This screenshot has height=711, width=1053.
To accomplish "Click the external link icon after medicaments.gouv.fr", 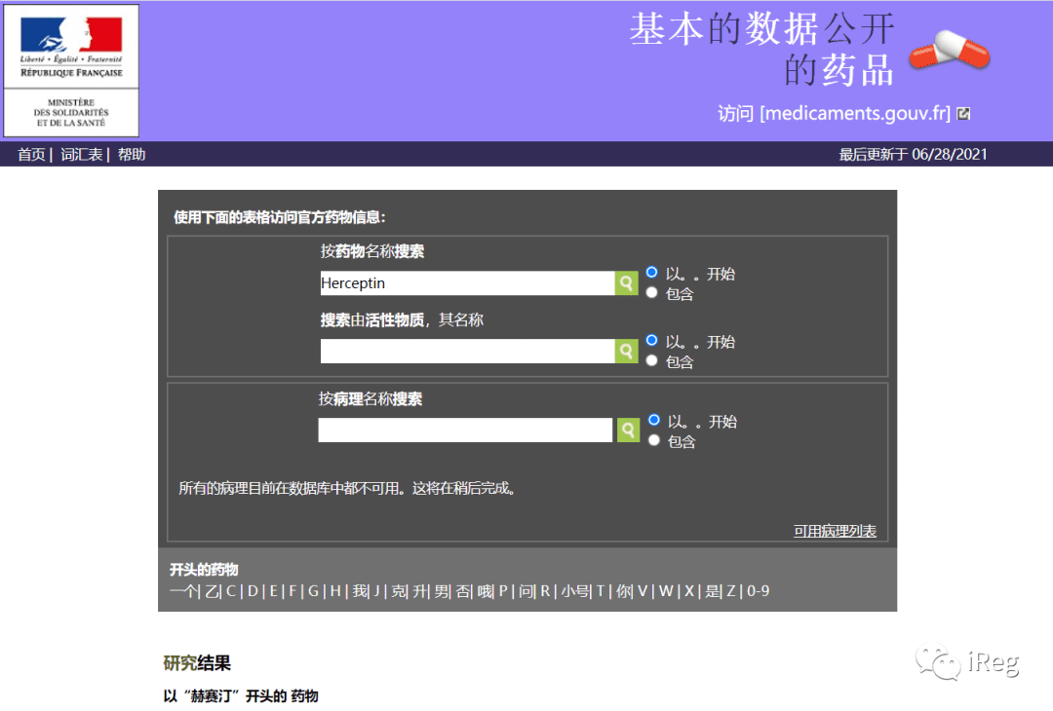I will (x=963, y=113).
